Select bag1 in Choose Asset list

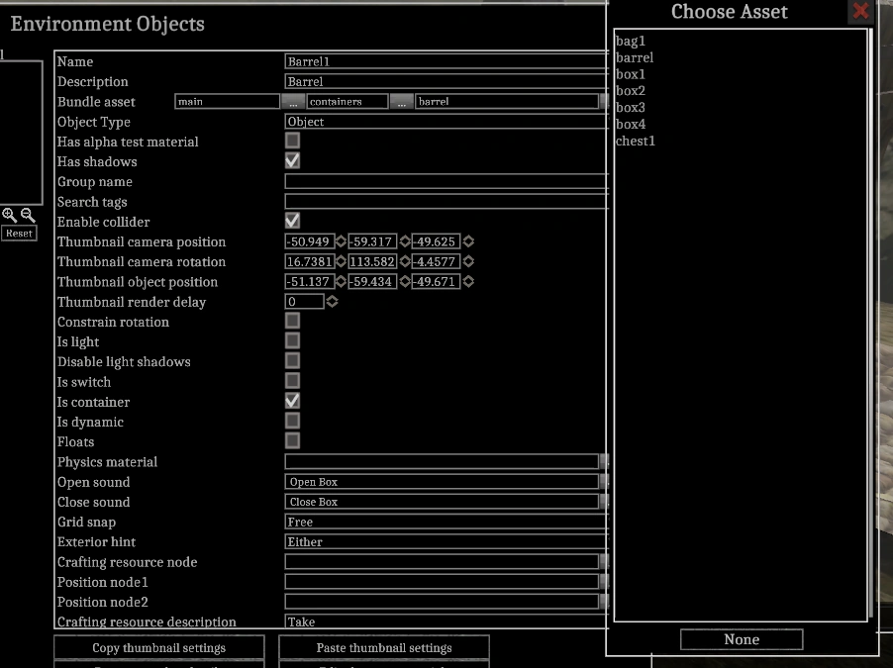point(631,41)
